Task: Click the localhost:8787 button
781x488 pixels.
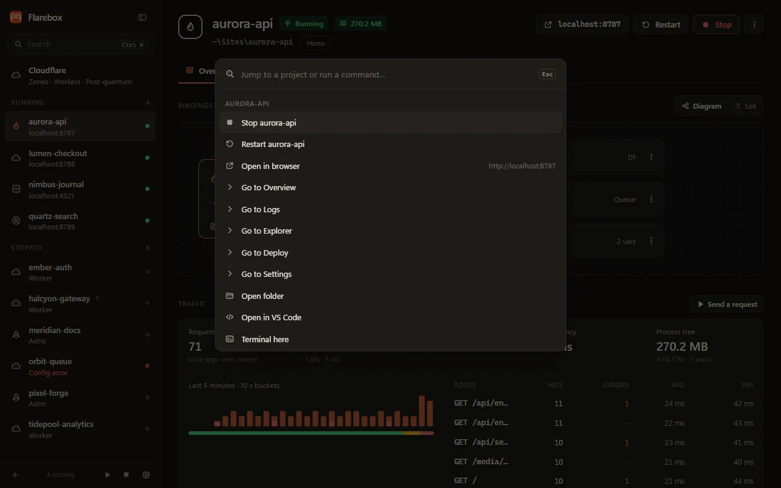Action: point(582,24)
